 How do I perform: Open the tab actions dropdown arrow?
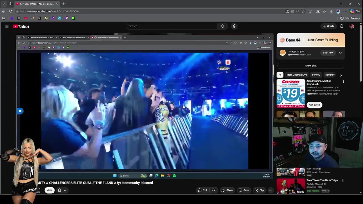pos(4,4)
